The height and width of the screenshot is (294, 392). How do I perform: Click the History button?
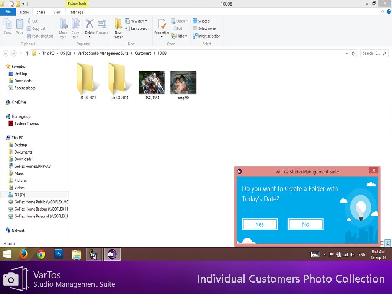pyautogui.click(x=179, y=36)
